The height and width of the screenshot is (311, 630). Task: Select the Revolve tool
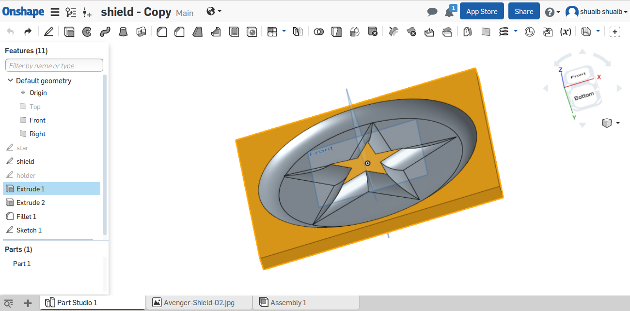point(87,32)
